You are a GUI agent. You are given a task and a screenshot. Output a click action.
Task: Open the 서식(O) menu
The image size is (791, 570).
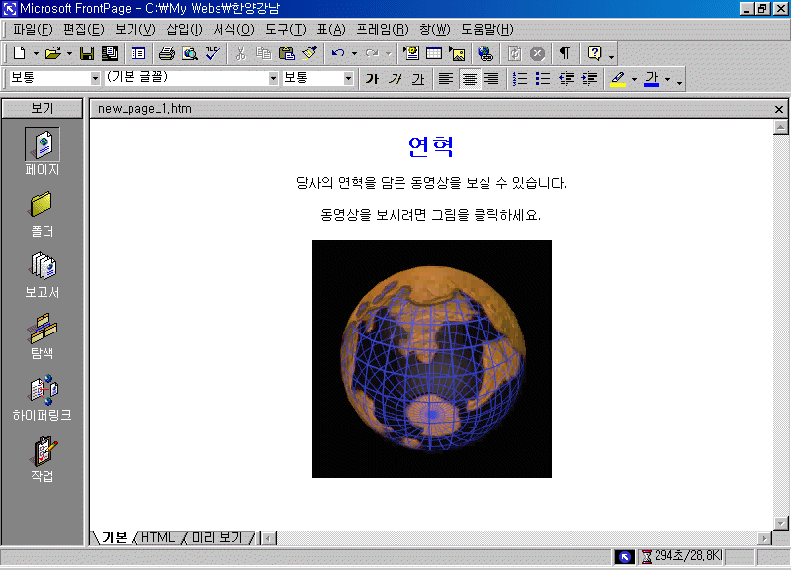[233, 30]
